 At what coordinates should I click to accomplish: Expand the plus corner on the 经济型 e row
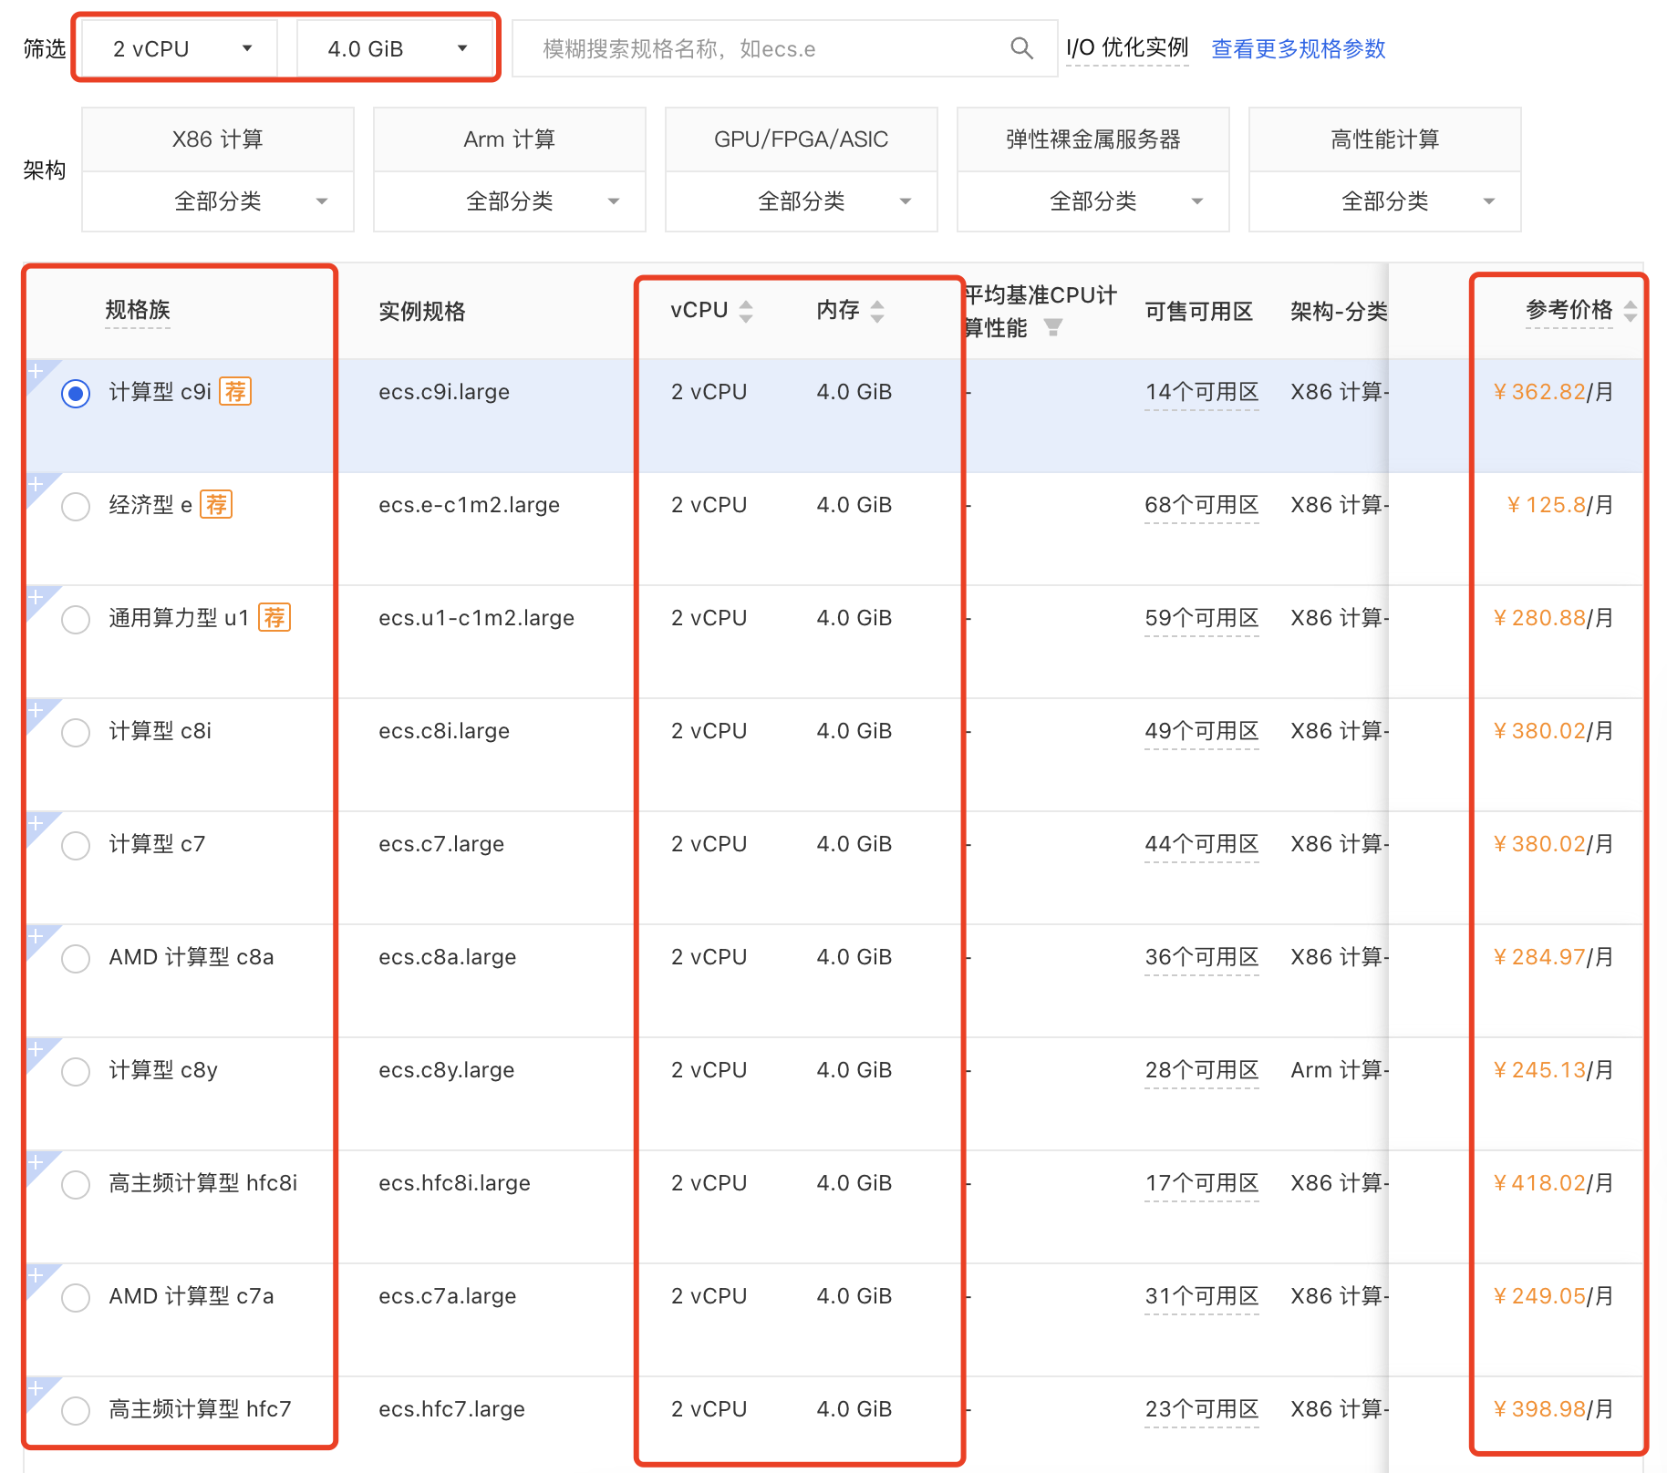tap(37, 484)
